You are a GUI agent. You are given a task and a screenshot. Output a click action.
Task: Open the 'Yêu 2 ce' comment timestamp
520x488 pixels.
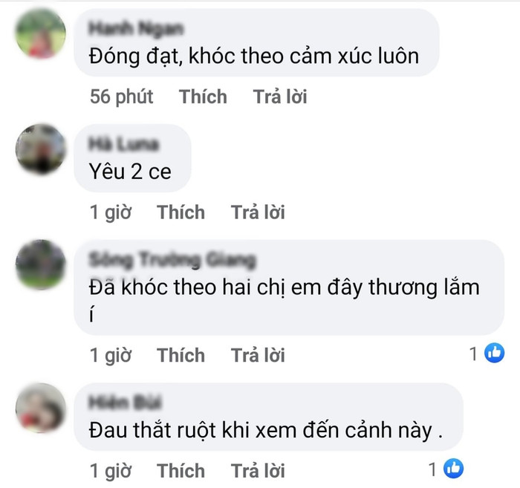(111, 212)
